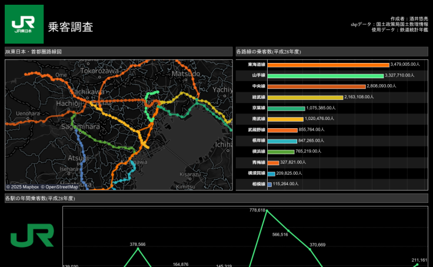The image size is (433, 267).
Task: Select the 相模線 blue bar
Action: pyautogui.click(x=269, y=185)
